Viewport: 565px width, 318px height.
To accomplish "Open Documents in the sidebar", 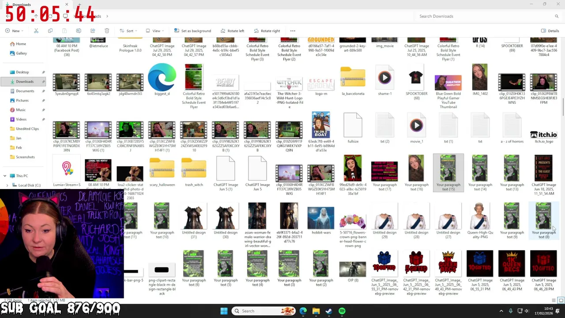I will tap(25, 91).
